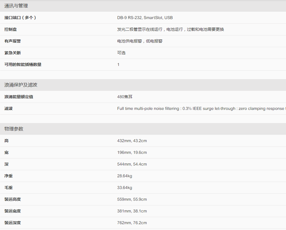Click the 接口端口（多个）row label
Image resolution: width=286 pixels, height=230 pixels.
(x=20, y=18)
